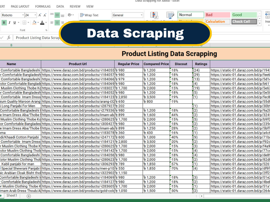The image size is (270, 202).
Task: Open the Font Color dropdown arrow
Action: tap(46, 23)
